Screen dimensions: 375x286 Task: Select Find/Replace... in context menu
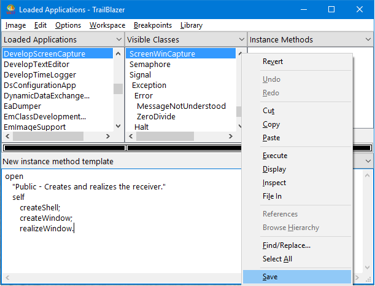pos(286,245)
